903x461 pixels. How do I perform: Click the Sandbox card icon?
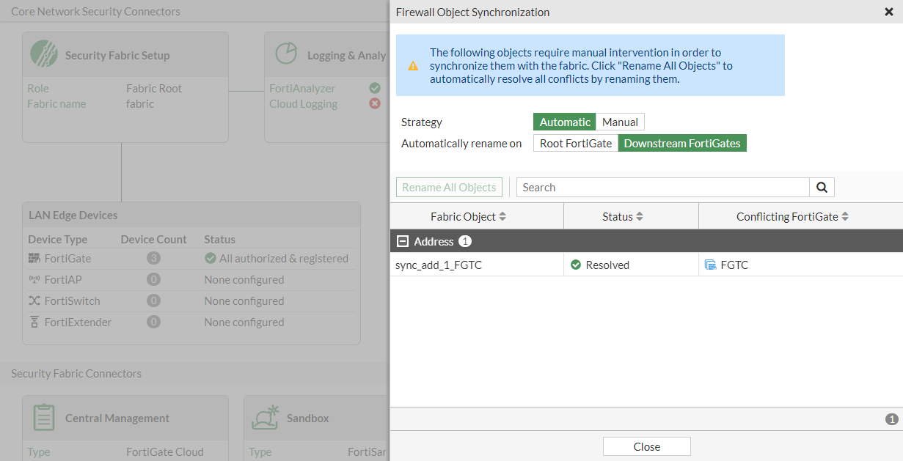click(265, 417)
